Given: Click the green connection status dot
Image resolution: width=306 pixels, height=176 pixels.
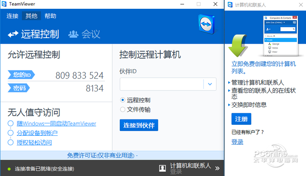Looking at the screenshot, I should coord(9,169).
